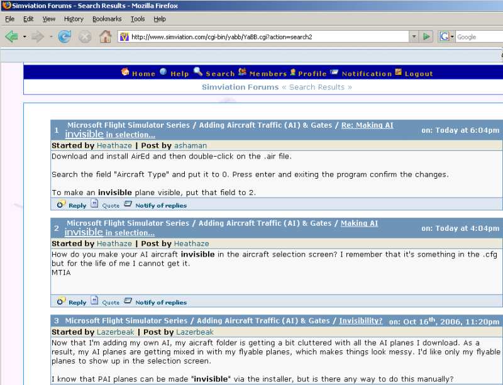
Task: Click the 'on: Today at 6:04pm' timestamp
Action: coord(460,130)
